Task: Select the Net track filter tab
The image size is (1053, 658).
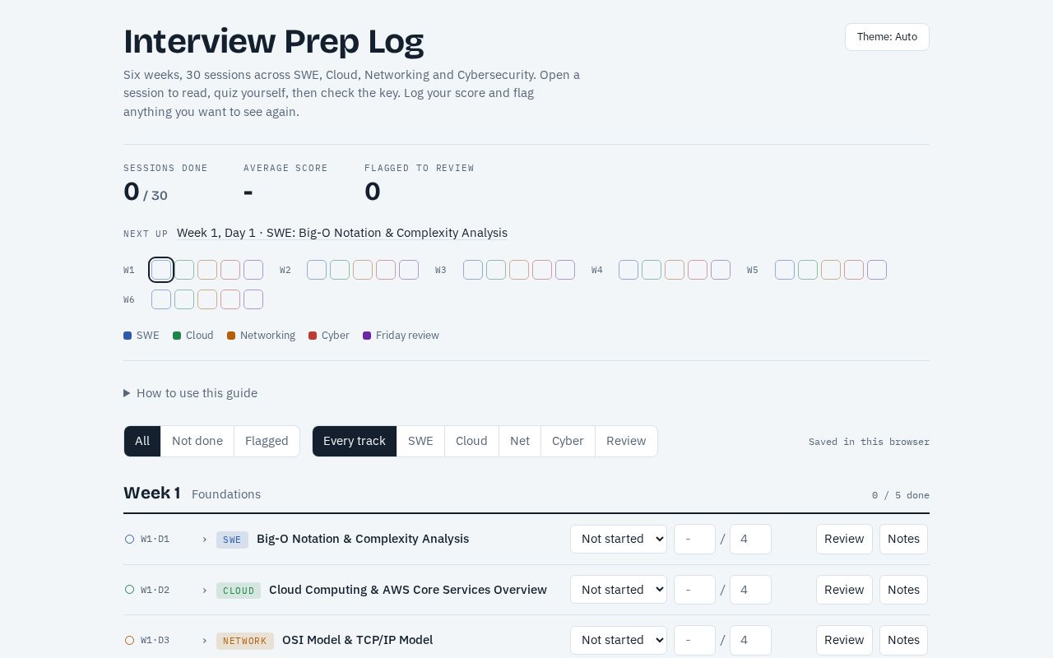Action: pos(520,441)
